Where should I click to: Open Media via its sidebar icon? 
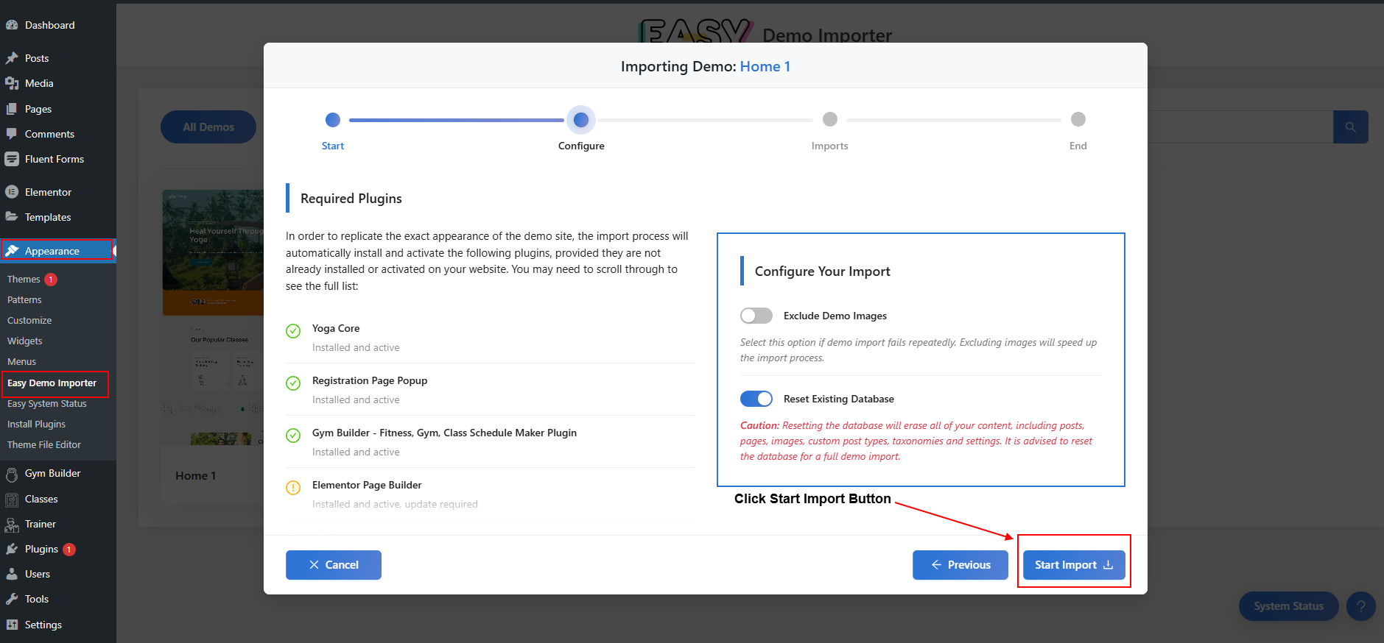point(12,83)
